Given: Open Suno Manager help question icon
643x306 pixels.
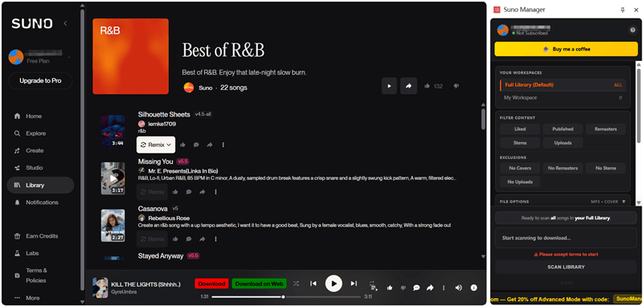Looking at the screenshot, I should [633, 30].
